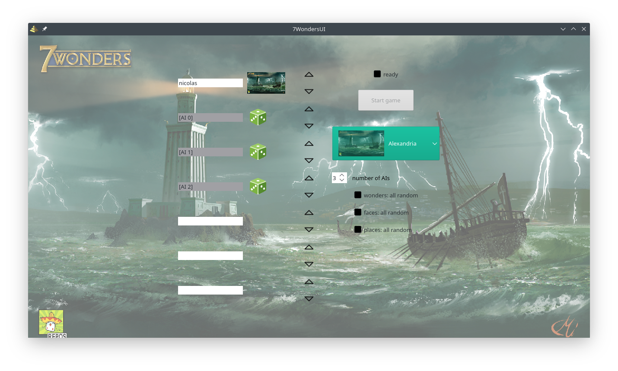Click the Alexandria thumbnail in the dropdown
This screenshot has width=618, height=371.
click(x=361, y=143)
